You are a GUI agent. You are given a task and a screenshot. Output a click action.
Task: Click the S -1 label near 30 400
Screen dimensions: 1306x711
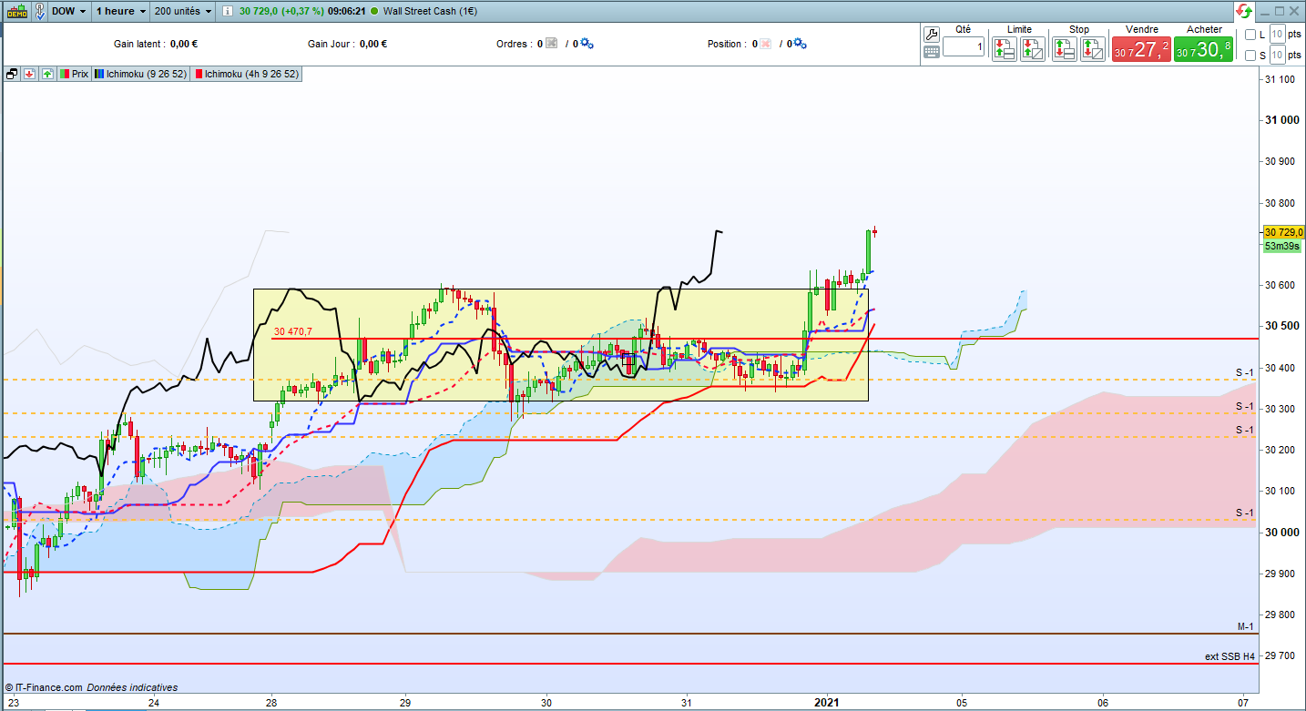[1244, 371]
